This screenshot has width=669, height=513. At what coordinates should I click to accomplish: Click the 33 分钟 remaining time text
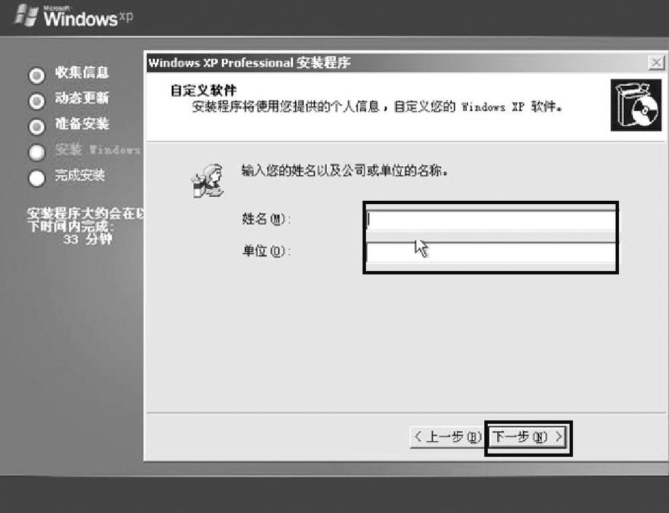click(88, 239)
